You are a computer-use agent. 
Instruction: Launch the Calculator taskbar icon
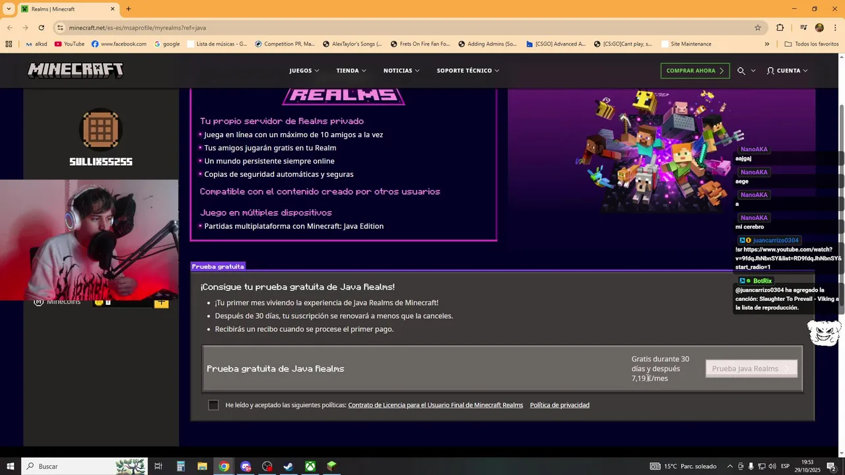180,466
